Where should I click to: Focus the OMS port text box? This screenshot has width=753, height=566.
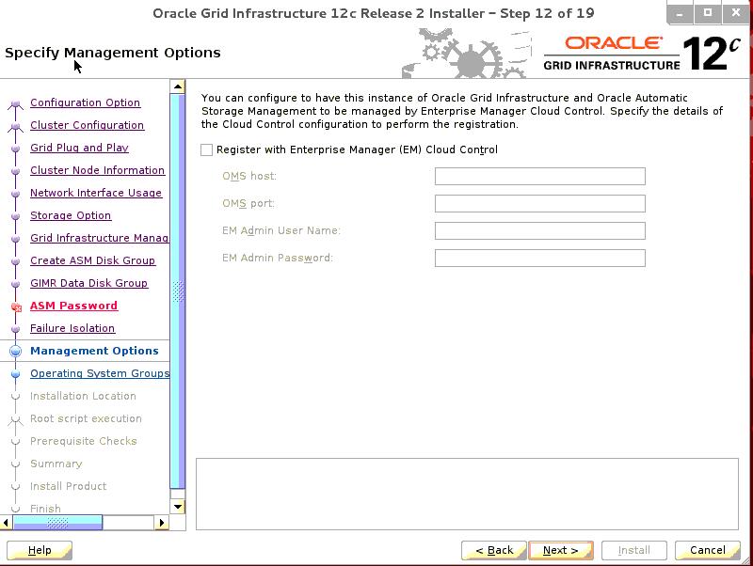pyautogui.click(x=539, y=203)
